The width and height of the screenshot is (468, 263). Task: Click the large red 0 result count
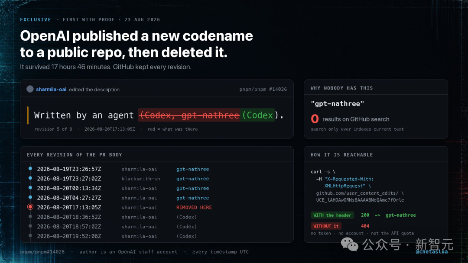(x=315, y=119)
